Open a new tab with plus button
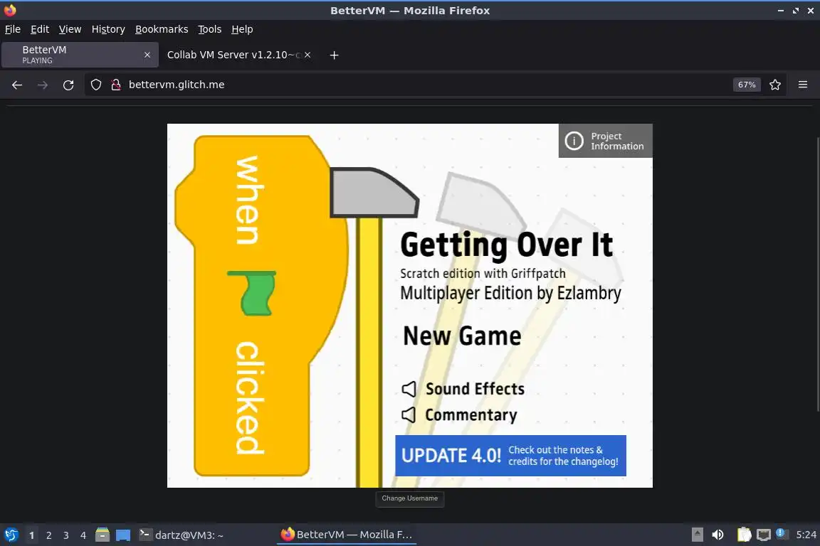Screen dimensions: 820x546 pyautogui.click(x=334, y=55)
